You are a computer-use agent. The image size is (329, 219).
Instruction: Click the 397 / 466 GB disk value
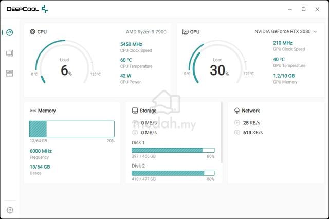[x=144, y=156]
